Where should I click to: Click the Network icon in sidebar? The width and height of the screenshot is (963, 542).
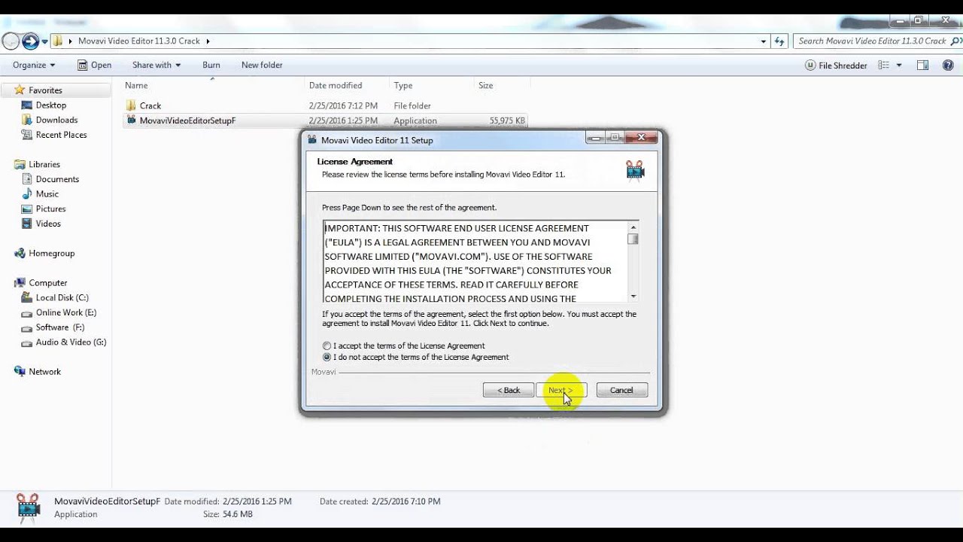tap(20, 372)
